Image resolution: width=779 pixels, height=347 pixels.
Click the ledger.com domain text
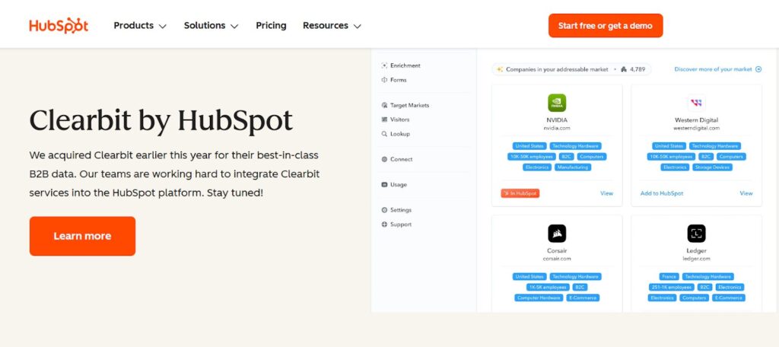click(x=696, y=259)
